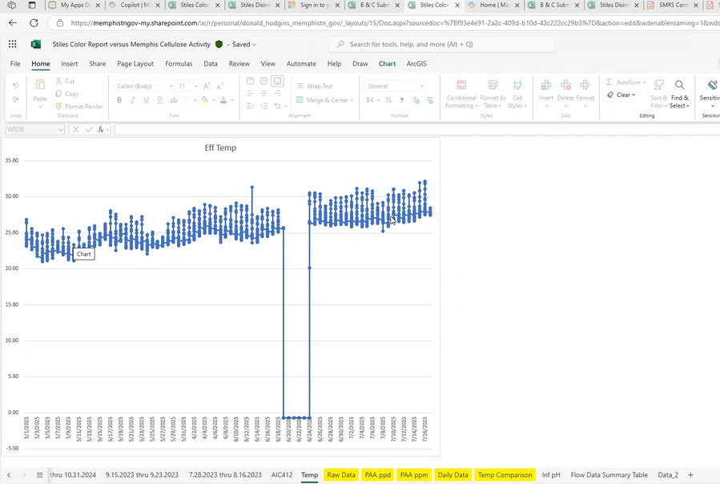
Task: Click the insert function fx icon
Action: (101, 129)
